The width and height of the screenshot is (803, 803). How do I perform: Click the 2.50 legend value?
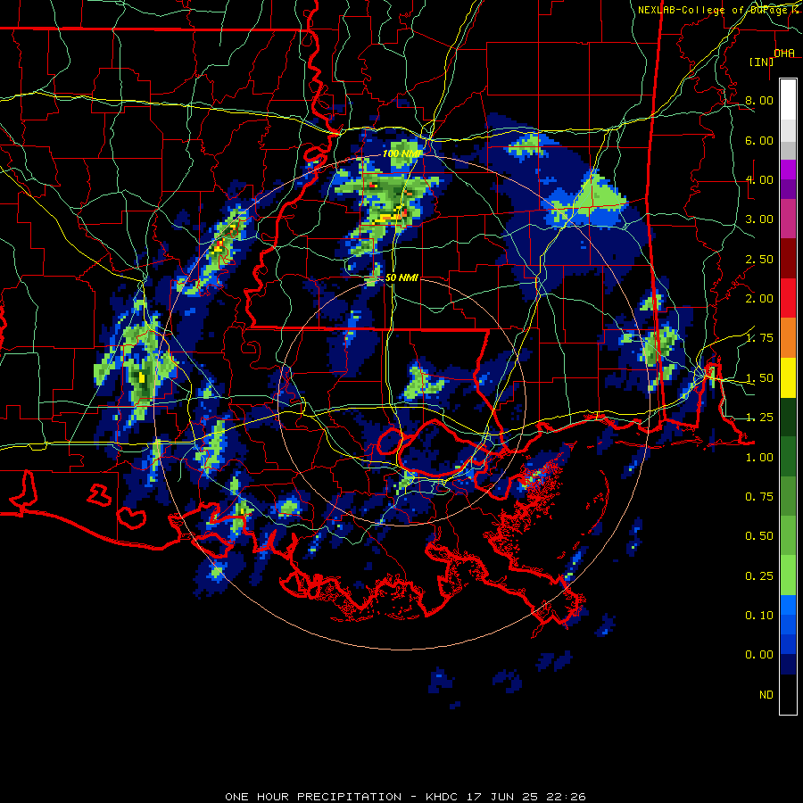(759, 259)
